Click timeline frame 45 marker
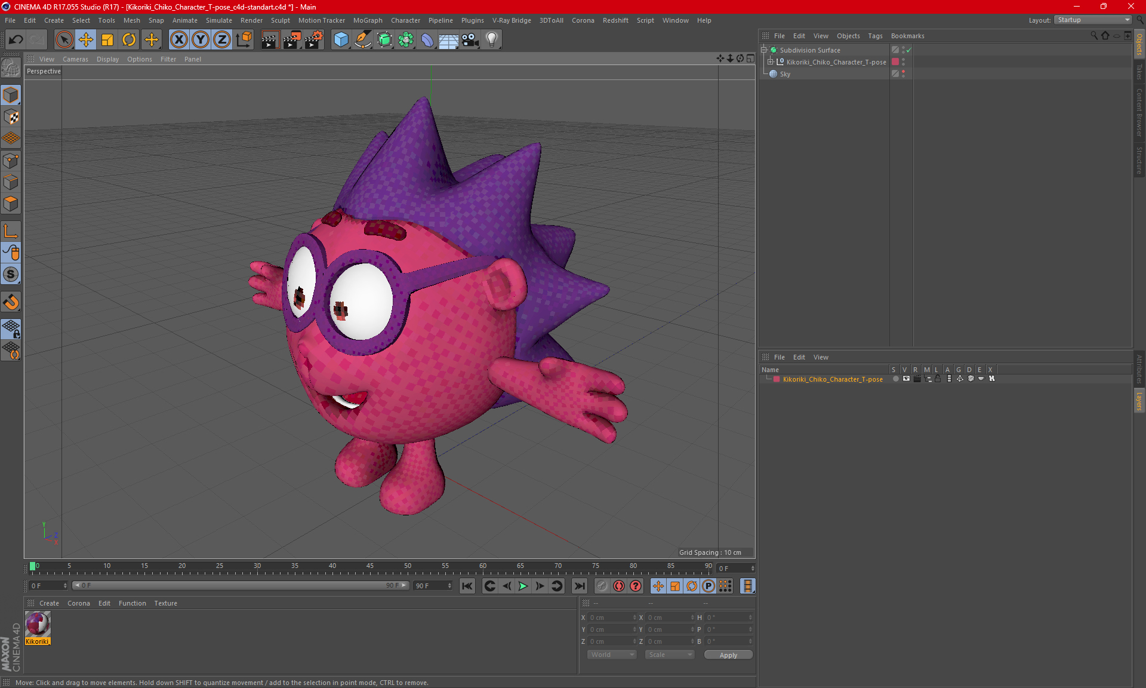The image size is (1146, 688). point(370,566)
